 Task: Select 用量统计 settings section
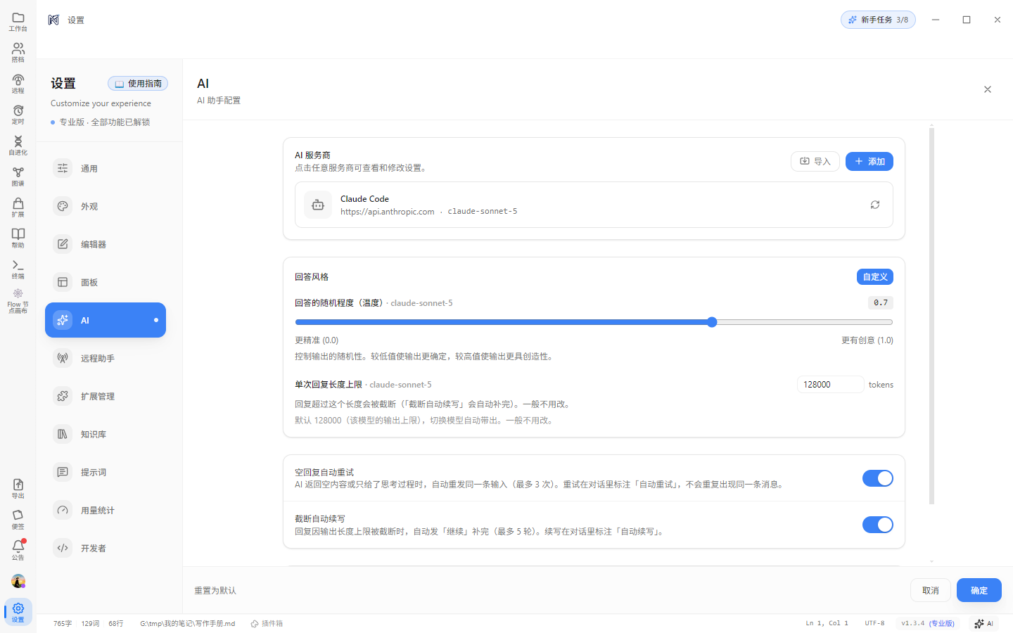coord(106,510)
